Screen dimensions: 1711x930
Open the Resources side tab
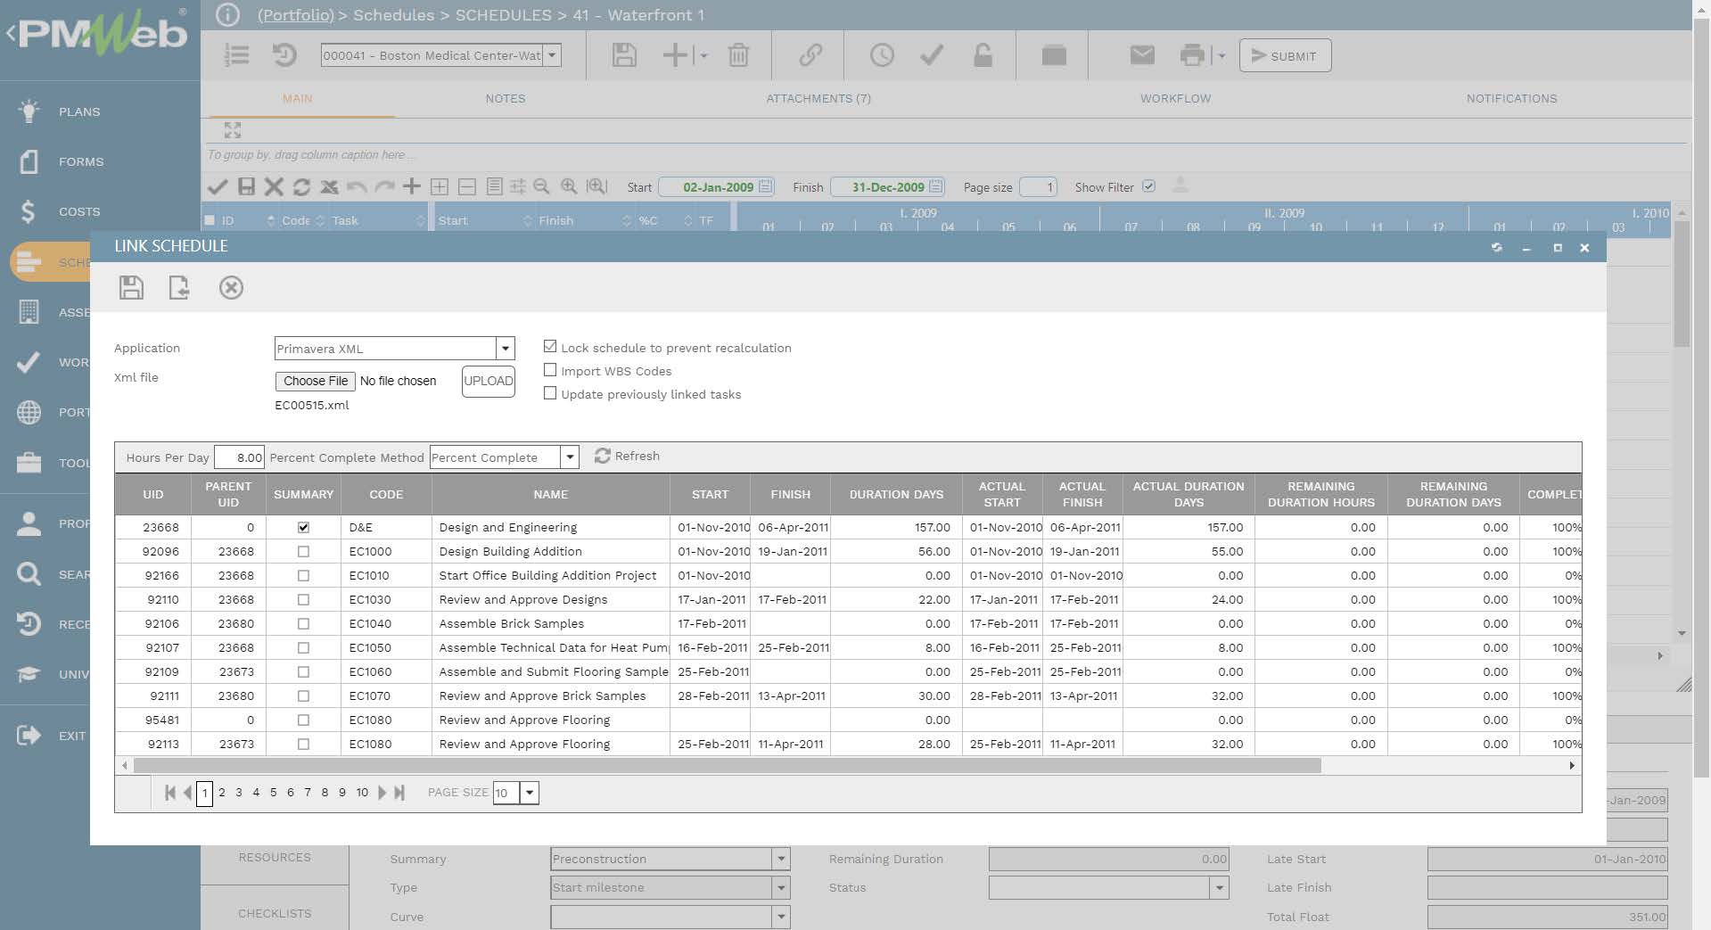tap(275, 857)
